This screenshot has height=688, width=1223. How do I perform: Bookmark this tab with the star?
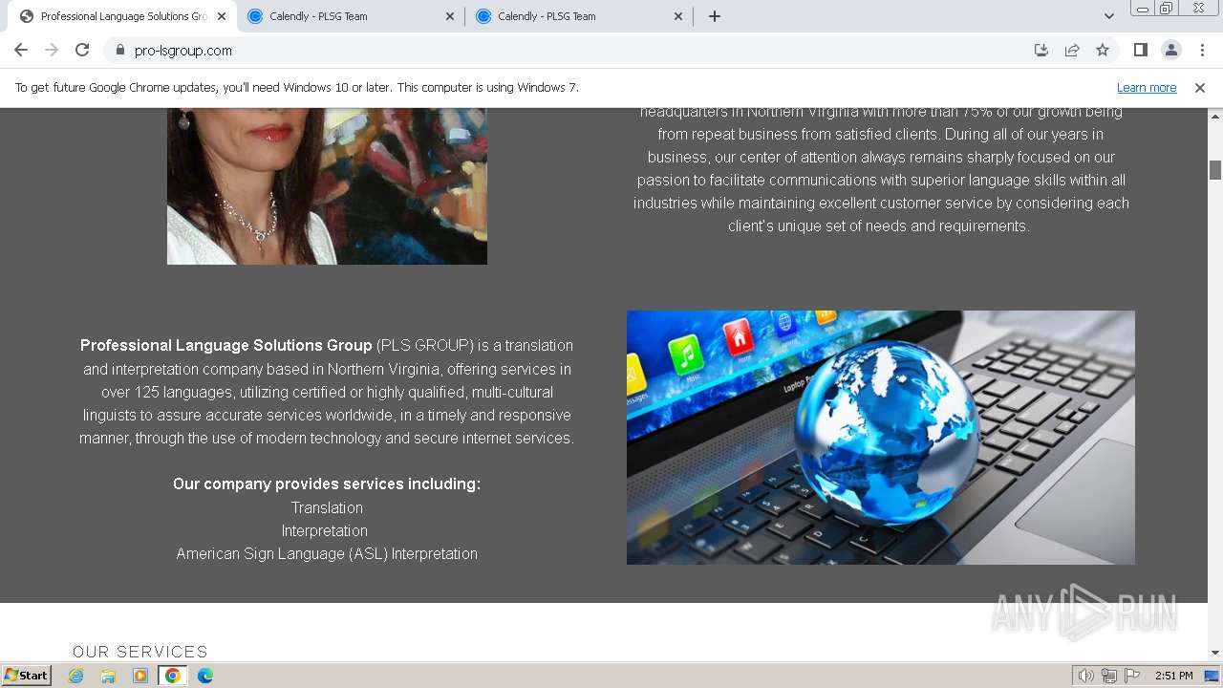pos(1103,50)
